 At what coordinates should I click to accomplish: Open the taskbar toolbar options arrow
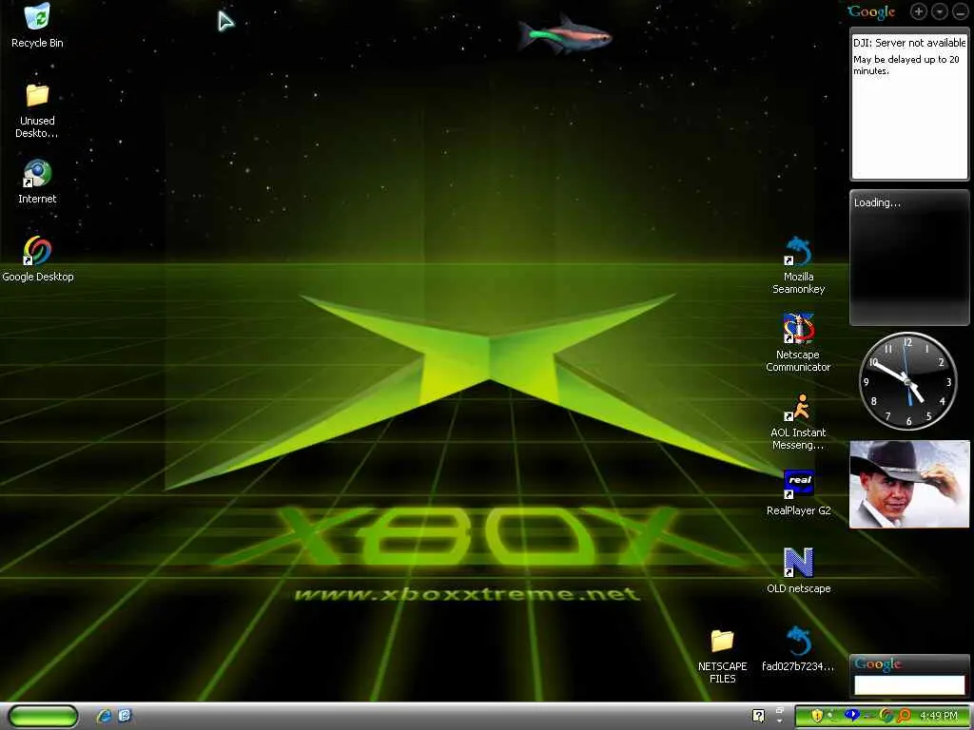click(780, 721)
